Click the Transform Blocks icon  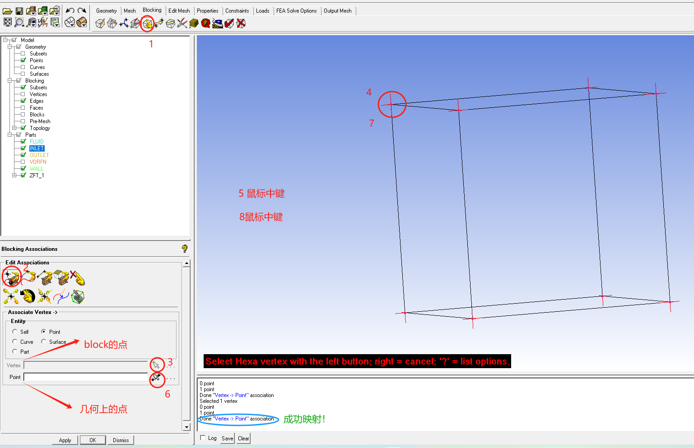[x=171, y=23]
